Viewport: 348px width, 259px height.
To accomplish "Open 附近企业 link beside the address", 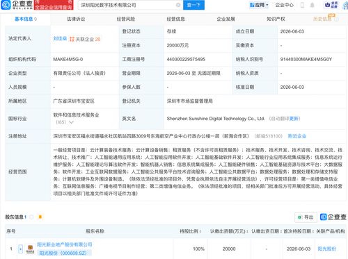I will pyautogui.click(x=297, y=136).
